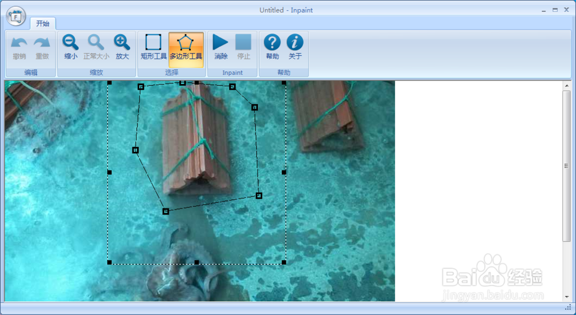Image resolution: width=576 pixels, height=315 pixels.
Task: Switch to the 开始 ribbon tab
Action: 43,24
